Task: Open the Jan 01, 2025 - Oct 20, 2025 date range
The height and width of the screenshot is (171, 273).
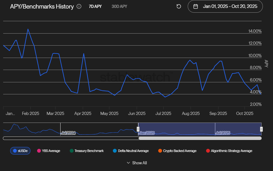Action: click(x=225, y=6)
